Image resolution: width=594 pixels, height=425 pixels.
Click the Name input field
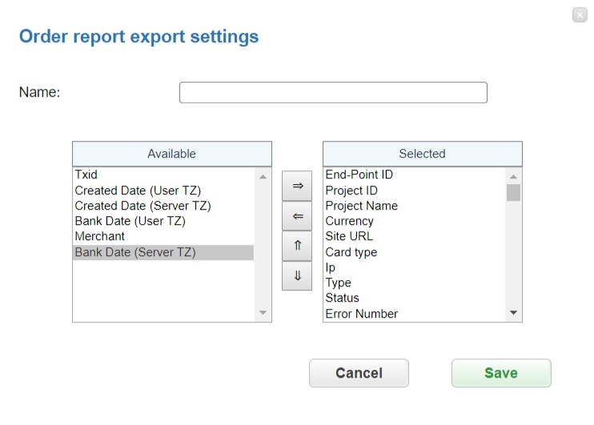pos(333,93)
